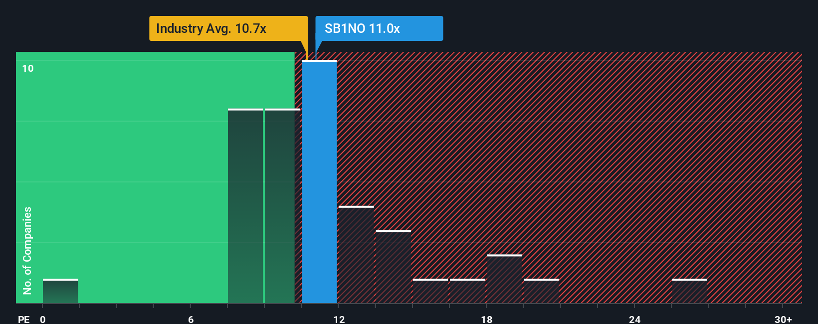Viewport: 818px width, 324px height.
Task: Click the x-axis value 6
Action: point(191,319)
